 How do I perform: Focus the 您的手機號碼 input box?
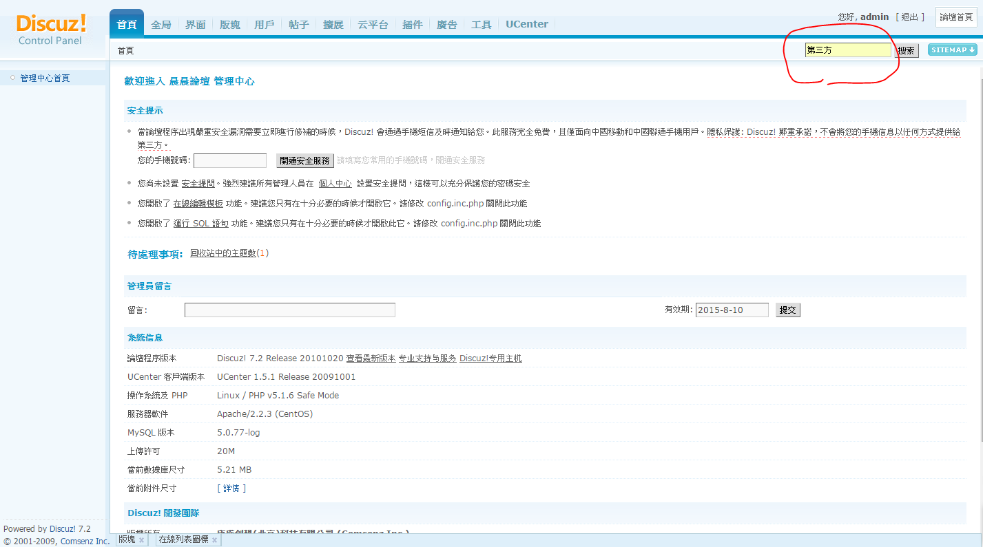[x=230, y=160]
